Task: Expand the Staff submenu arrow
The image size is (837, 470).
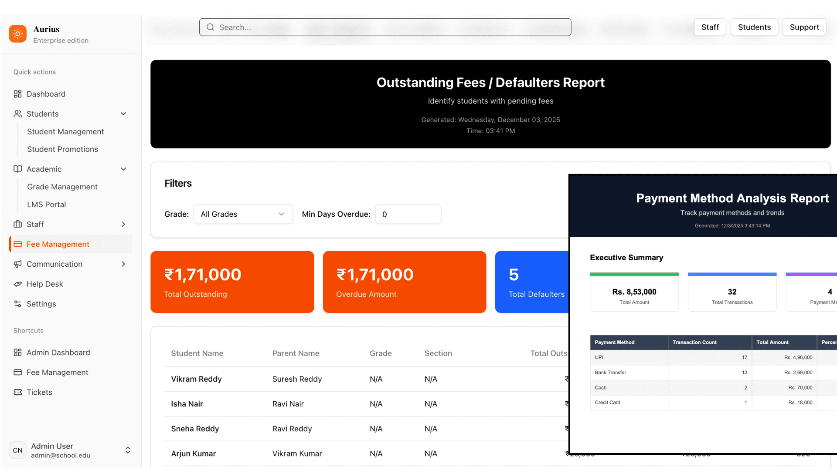Action: click(x=123, y=224)
